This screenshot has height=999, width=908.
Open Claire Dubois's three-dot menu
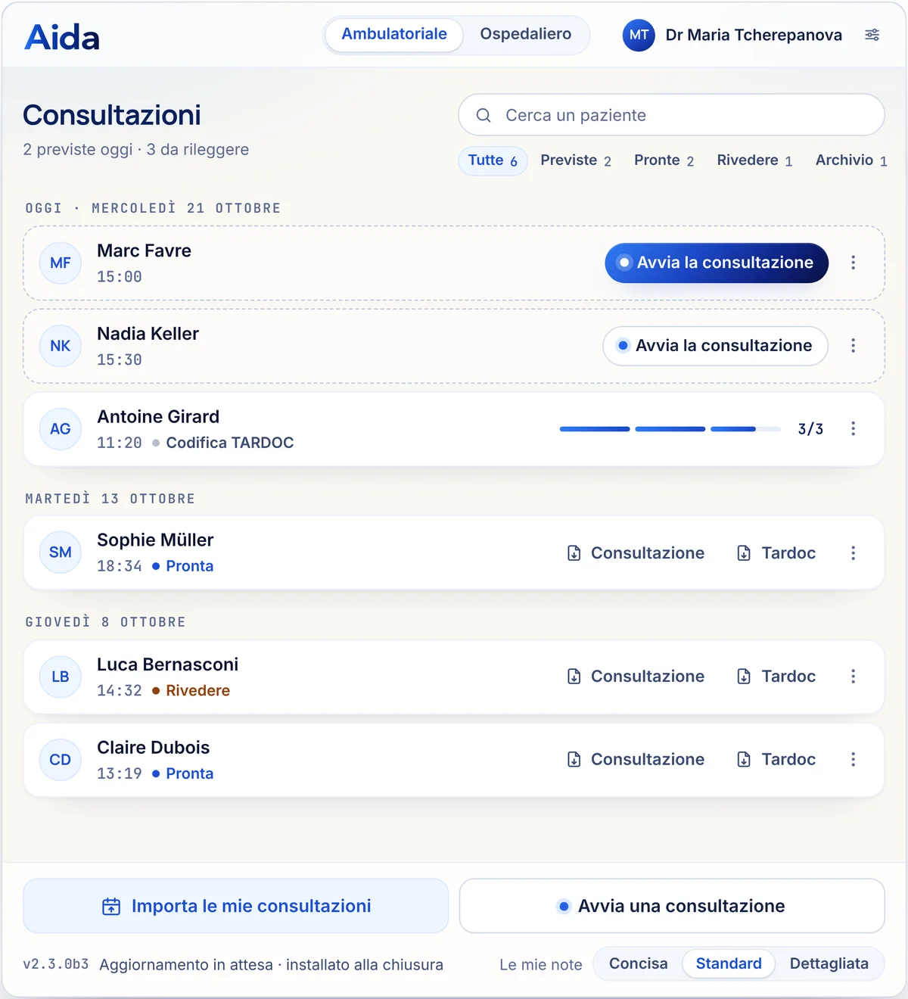[x=853, y=760]
